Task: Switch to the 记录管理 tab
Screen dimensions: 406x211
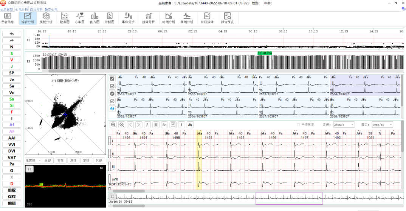Action: [x=7, y=9]
